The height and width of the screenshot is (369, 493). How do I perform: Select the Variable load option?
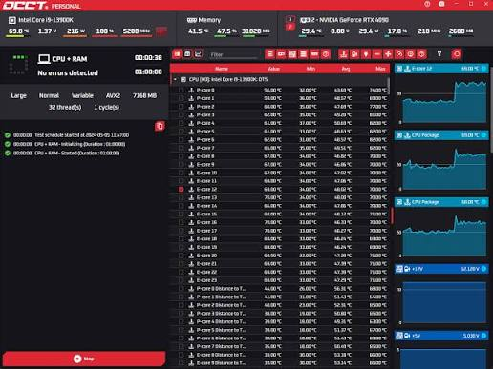pos(82,95)
